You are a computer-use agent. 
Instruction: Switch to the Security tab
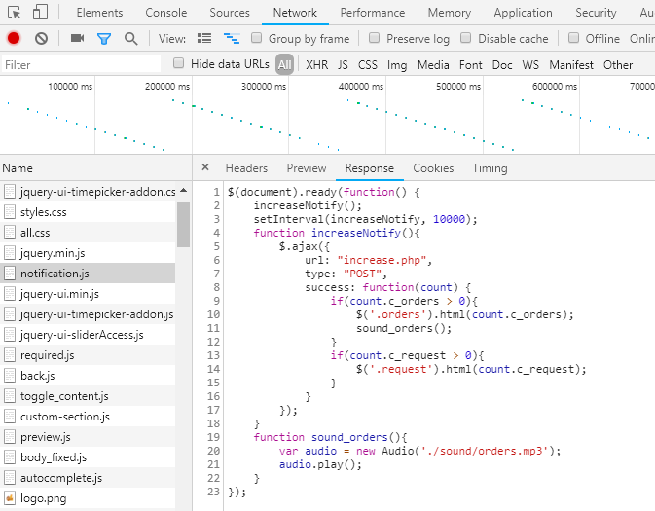[x=596, y=13]
